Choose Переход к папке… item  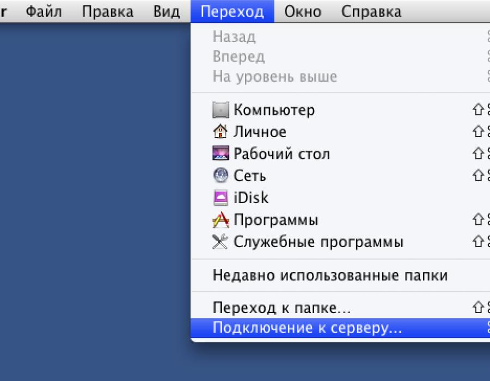pos(340,308)
